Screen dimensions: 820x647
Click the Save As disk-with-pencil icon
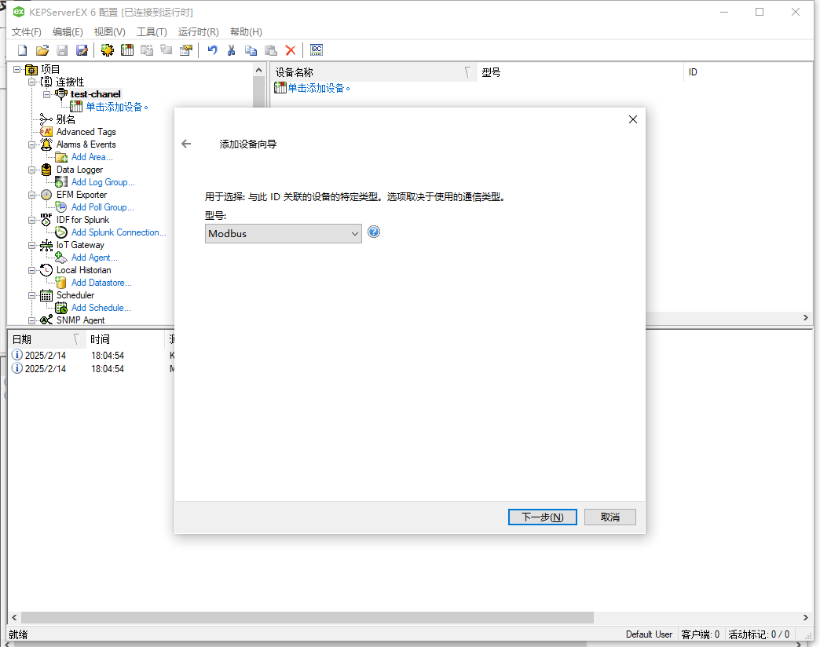pyautogui.click(x=82, y=50)
